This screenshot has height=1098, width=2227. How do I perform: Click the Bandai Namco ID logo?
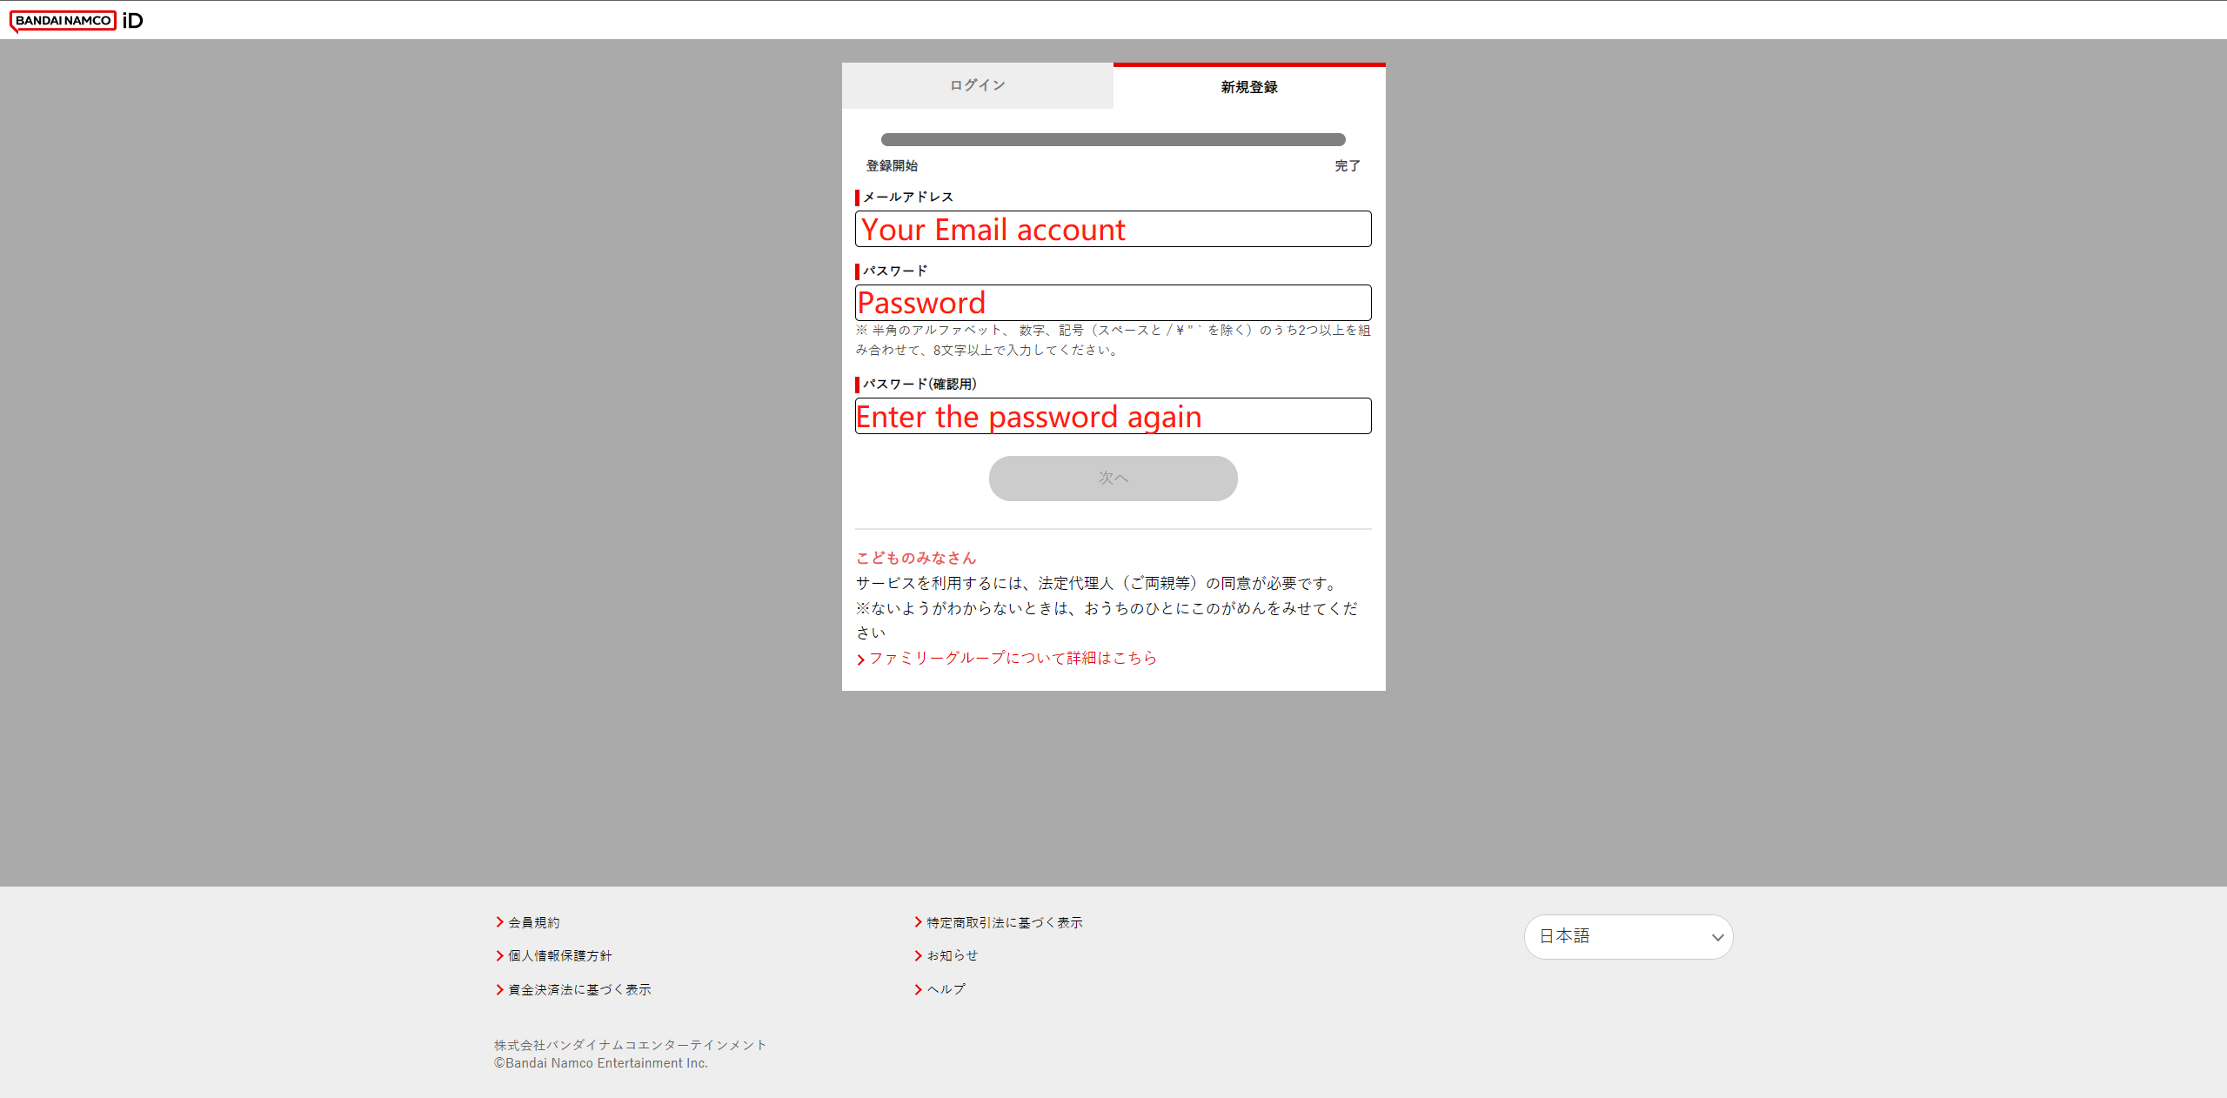77,20
